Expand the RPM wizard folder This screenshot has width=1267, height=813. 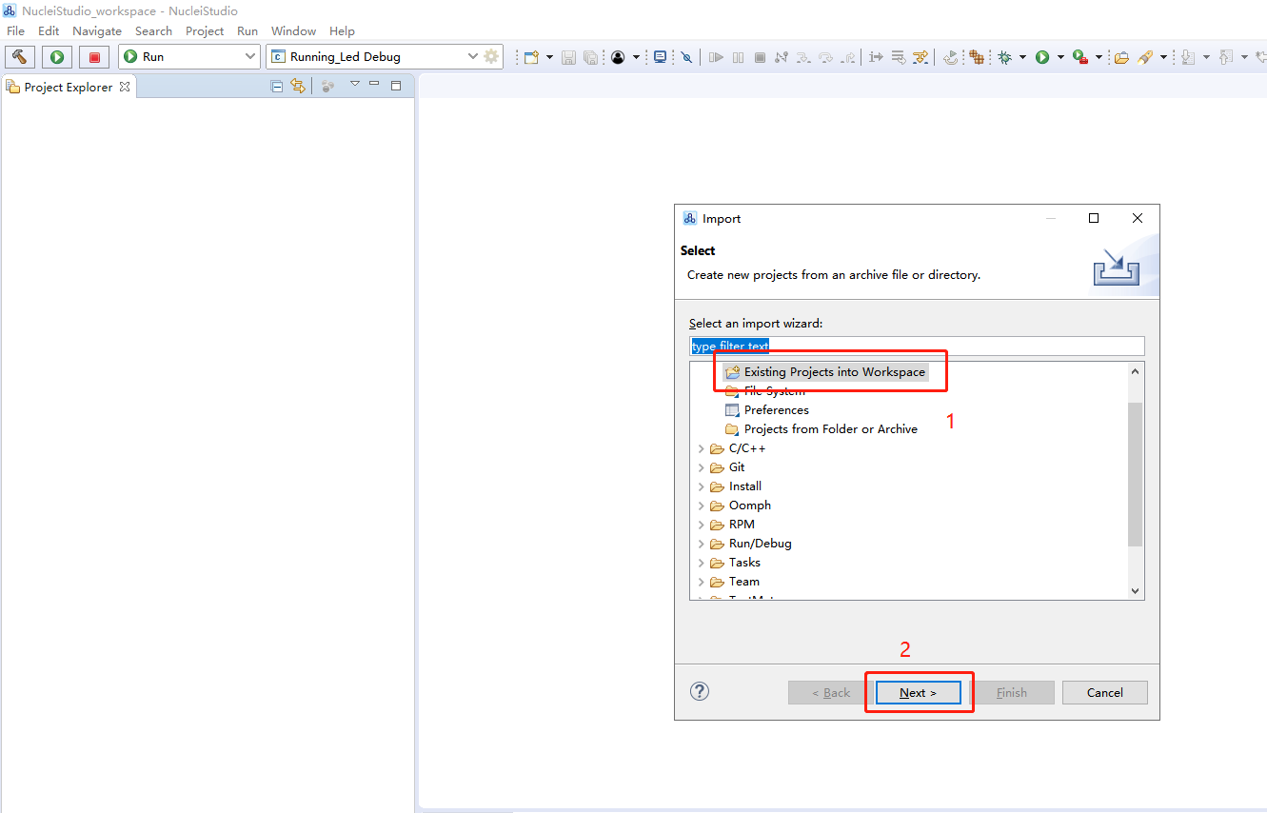point(702,525)
